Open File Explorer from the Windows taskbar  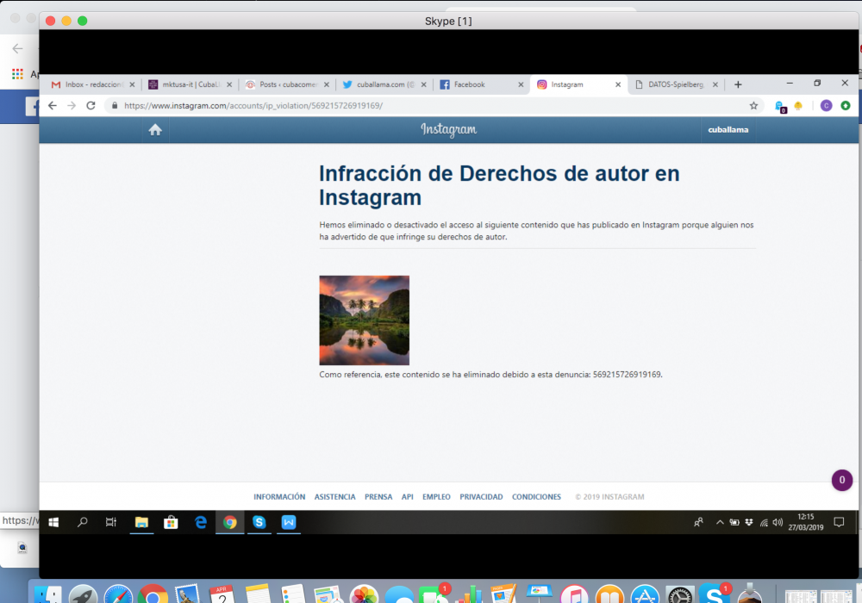click(x=141, y=522)
